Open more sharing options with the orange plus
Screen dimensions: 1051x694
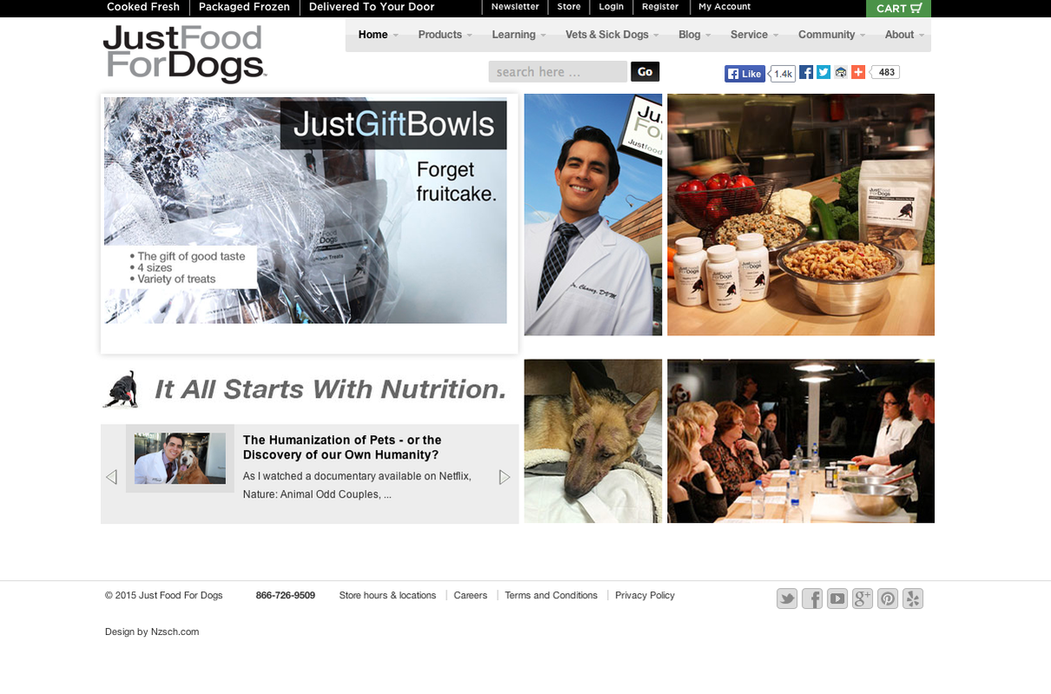tap(858, 72)
